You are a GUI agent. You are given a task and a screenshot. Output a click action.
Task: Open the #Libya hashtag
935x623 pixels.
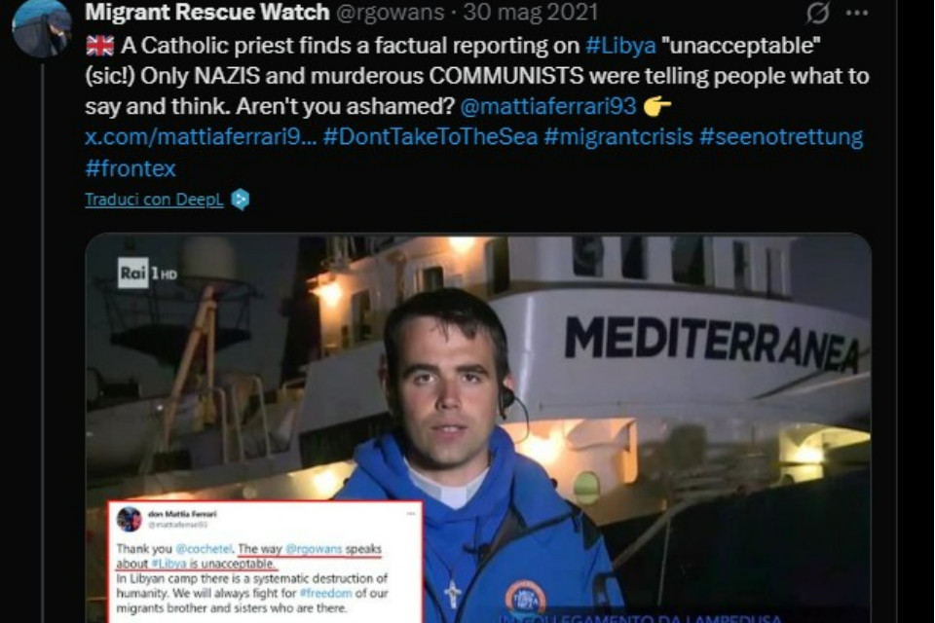[620, 46]
